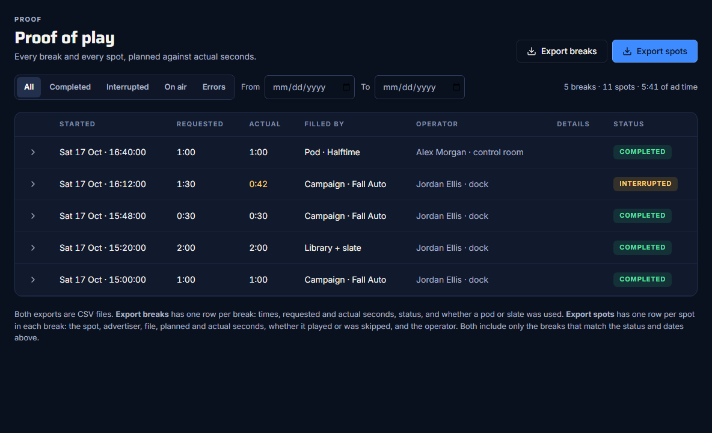Click the orange 0:42 actual time
The height and width of the screenshot is (433, 712).
click(x=259, y=184)
